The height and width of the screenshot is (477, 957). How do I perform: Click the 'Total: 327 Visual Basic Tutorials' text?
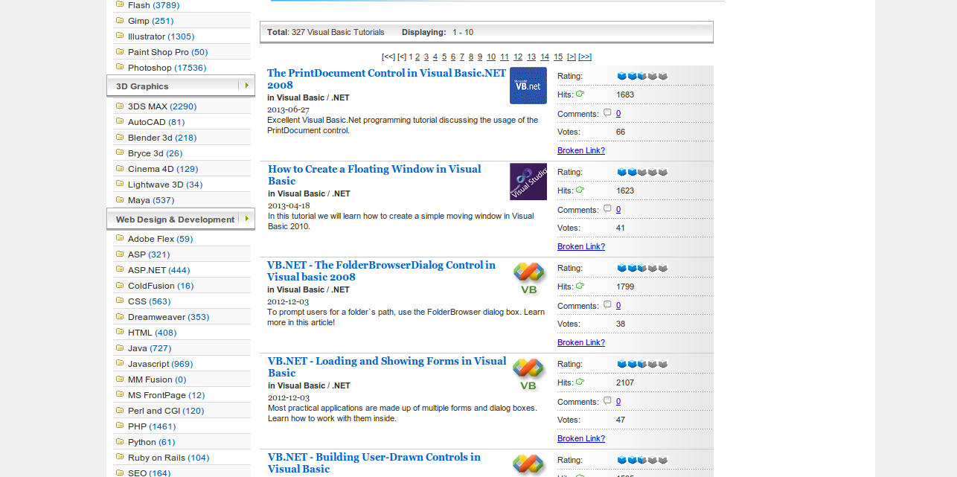326,32
